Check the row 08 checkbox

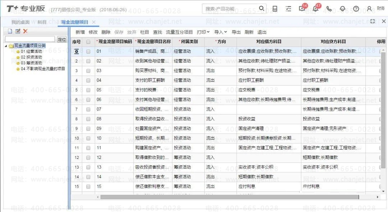[x=88, y=119]
